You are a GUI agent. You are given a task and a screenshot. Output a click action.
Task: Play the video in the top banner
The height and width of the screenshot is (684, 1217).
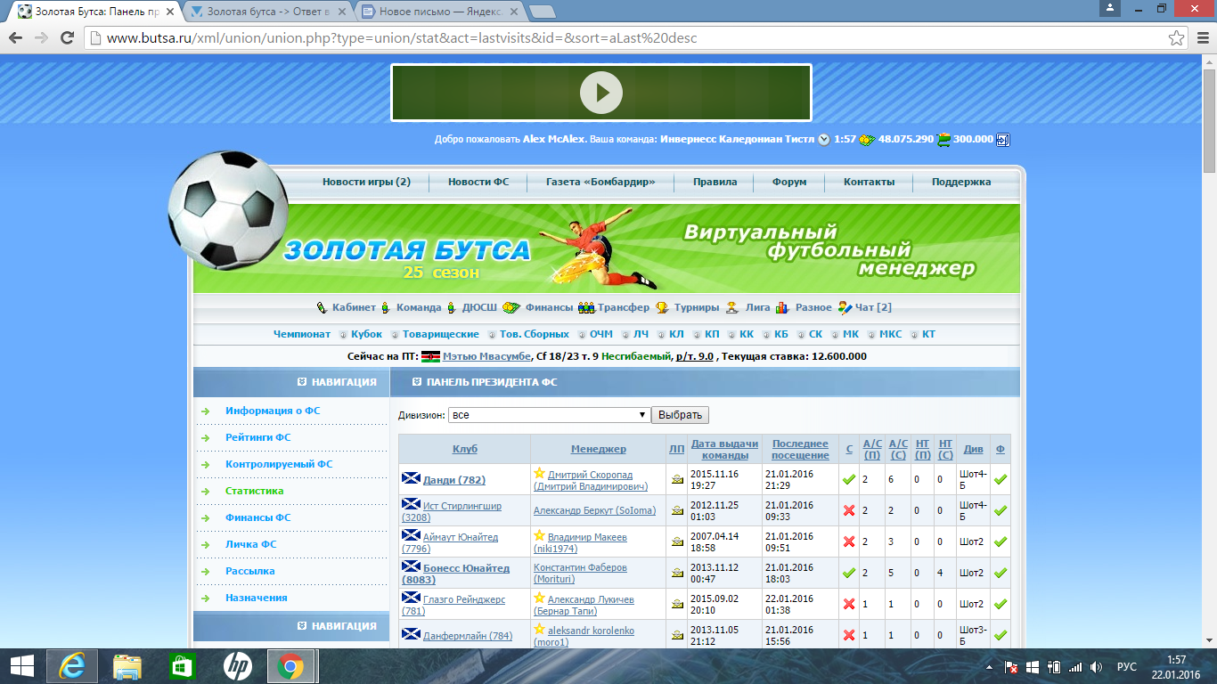coord(600,93)
